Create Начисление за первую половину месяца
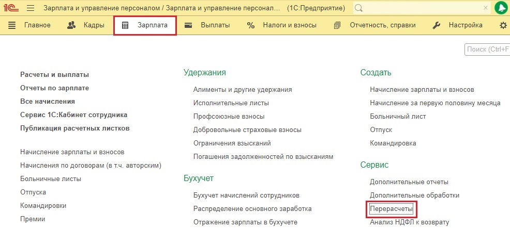The width and height of the screenshot is (510, 228). [x=435, y=103]
